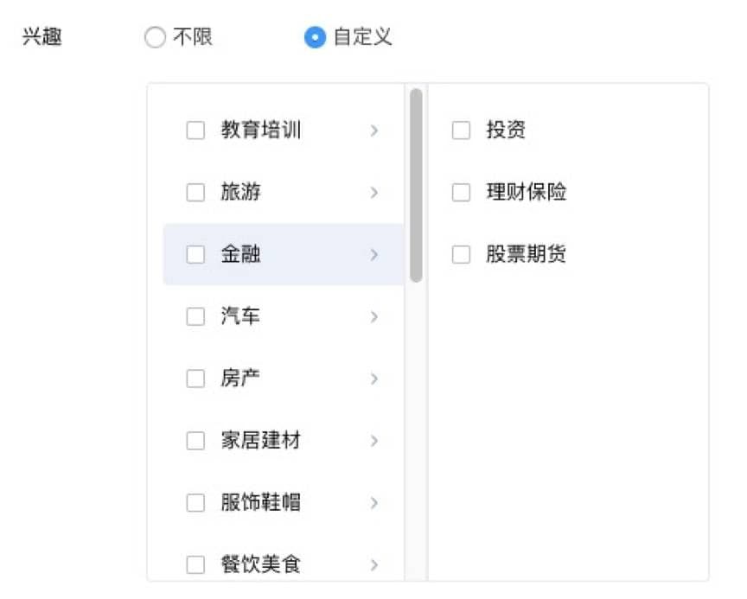The height and width of the screenshot is (599, 747).
Task: Enable the 投资 checkbox
Action: click(459, 130)
